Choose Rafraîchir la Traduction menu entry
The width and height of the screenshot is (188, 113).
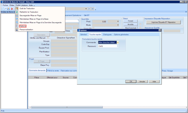click(x=29, y=12)
